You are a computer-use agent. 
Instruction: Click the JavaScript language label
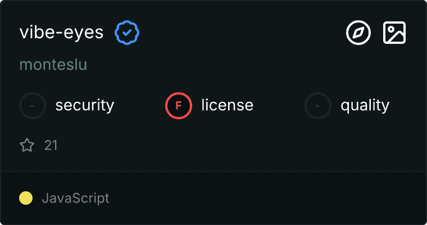pos(75,198)
